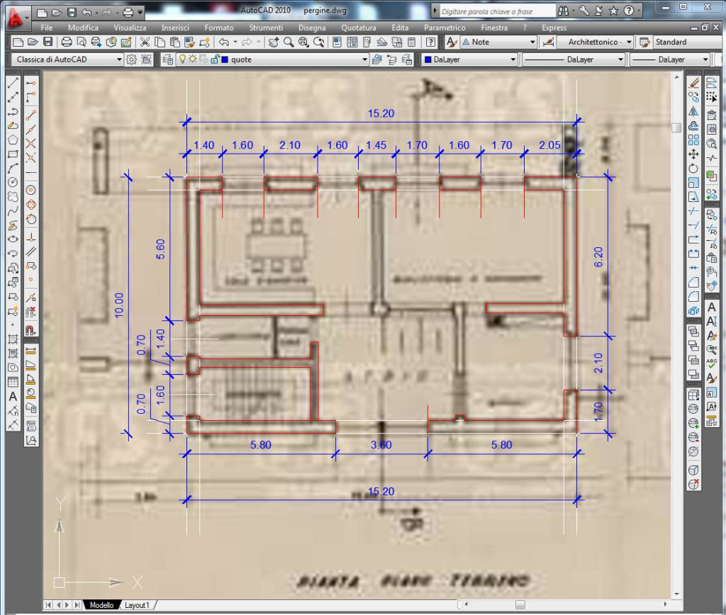Toggle the layer on/off lightbulb icon
The image size is (726, 615).
point(181,60)
